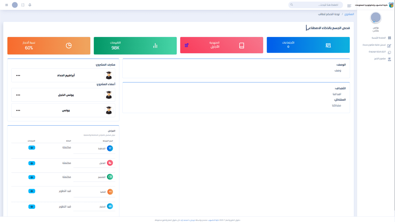Click قيد التطوير status in الاختبار row

(65, 207)
